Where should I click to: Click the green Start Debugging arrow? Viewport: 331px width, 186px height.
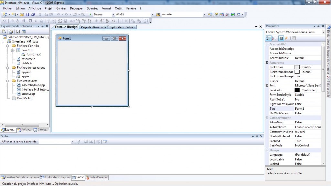pyautogui.click(x=91, y=15)
